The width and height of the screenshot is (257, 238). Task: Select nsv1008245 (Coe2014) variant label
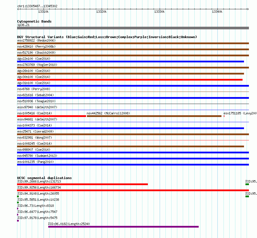pyautogui.click(x=35, y=144)
